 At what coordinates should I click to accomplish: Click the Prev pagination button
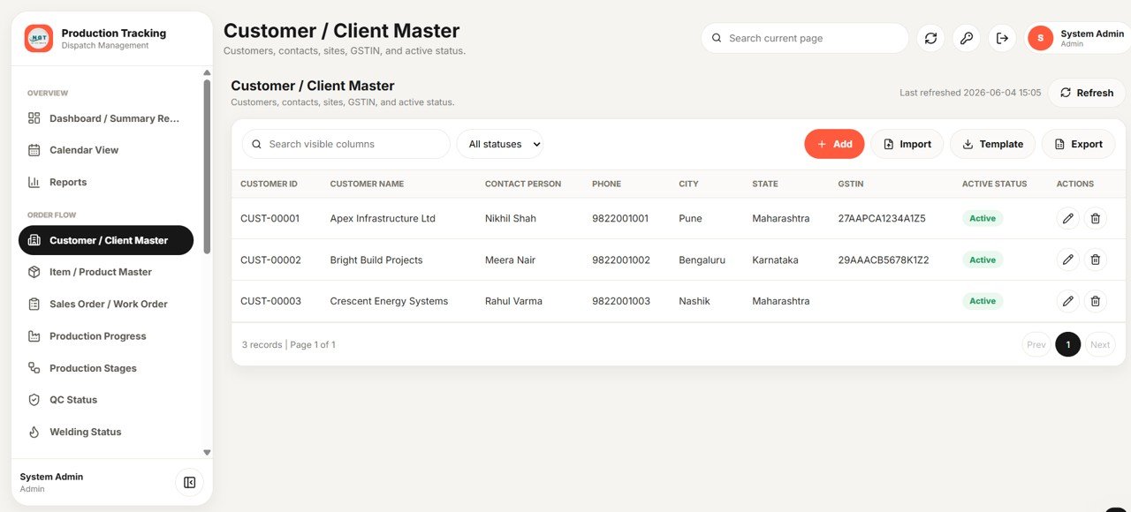pos(1036,344)
